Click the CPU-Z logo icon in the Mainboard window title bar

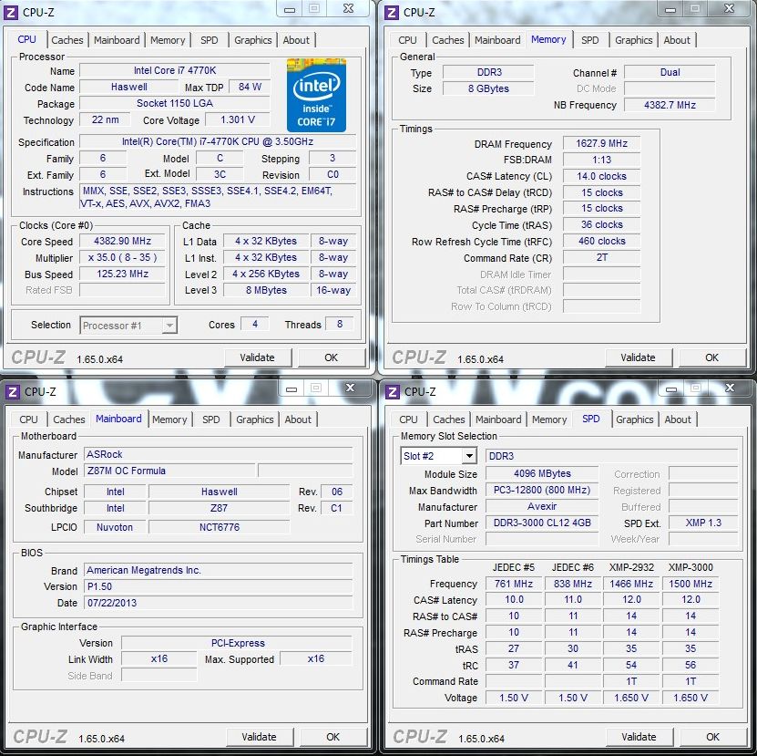[x=12, y=391]
